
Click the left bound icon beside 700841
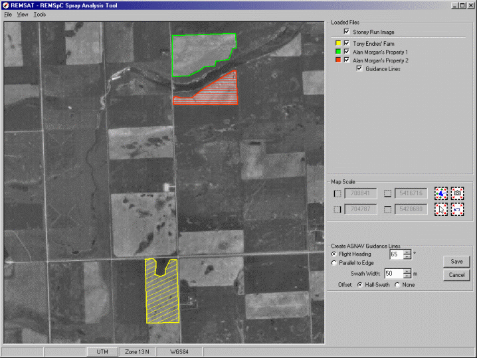(337, 193)
